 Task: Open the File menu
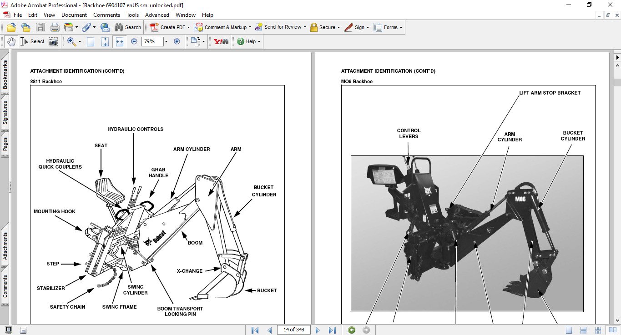pyautogui.click(x=18, y=15)
